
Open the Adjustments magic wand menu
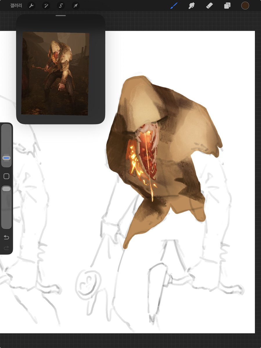[46, 6]
